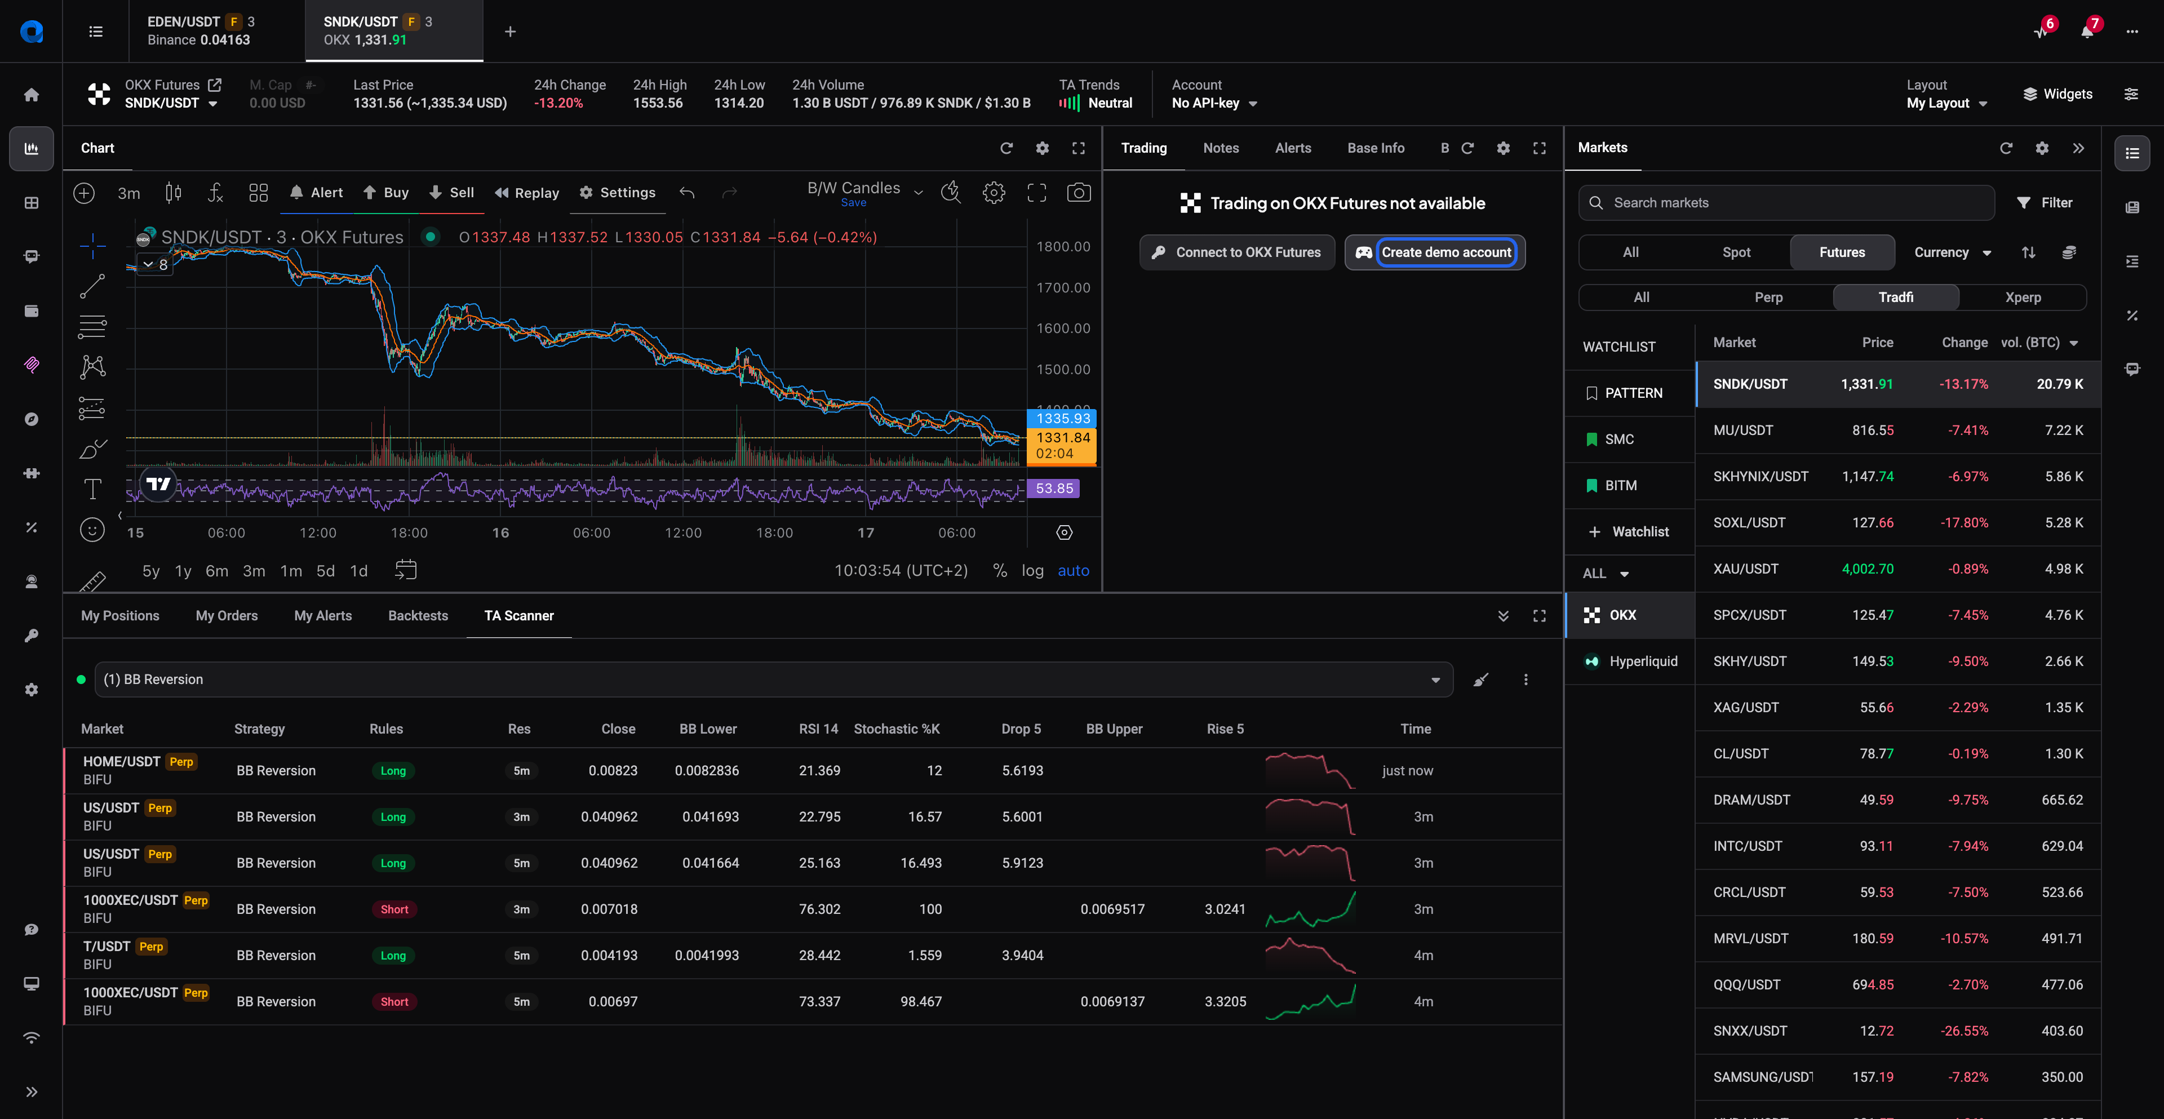Select Perp contract filter
The height and width of the screenshot is (1119, 2164).
(x=1768, y=297)
